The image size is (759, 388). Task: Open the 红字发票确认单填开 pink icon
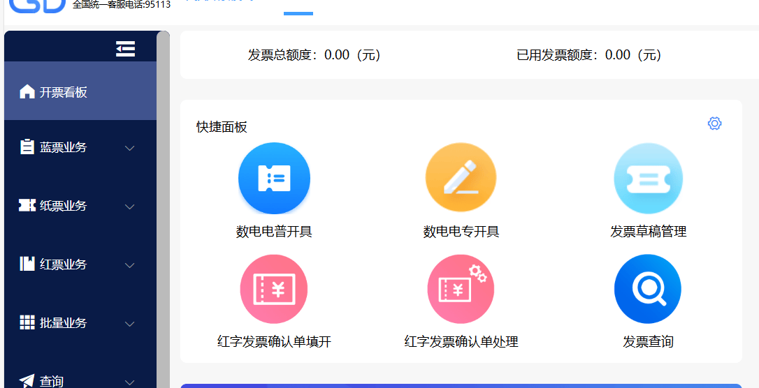pos(274,289)
